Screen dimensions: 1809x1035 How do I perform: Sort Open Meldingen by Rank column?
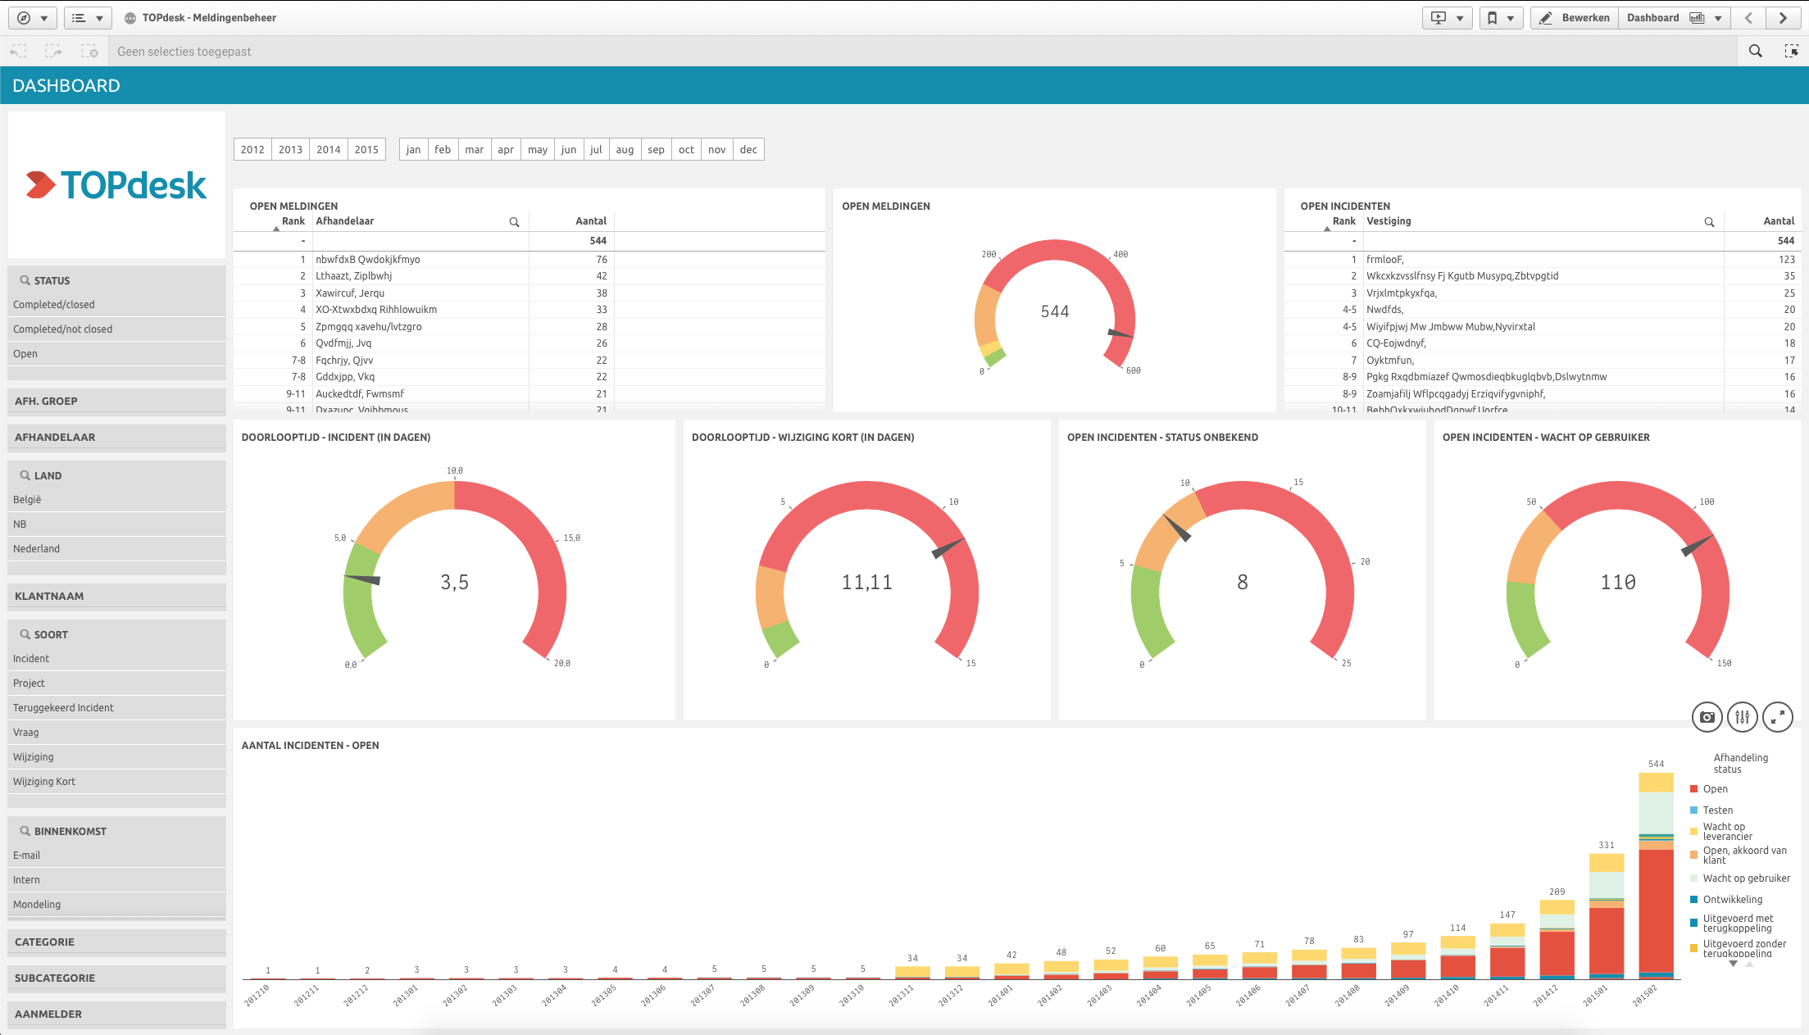[x=293, y=221]
